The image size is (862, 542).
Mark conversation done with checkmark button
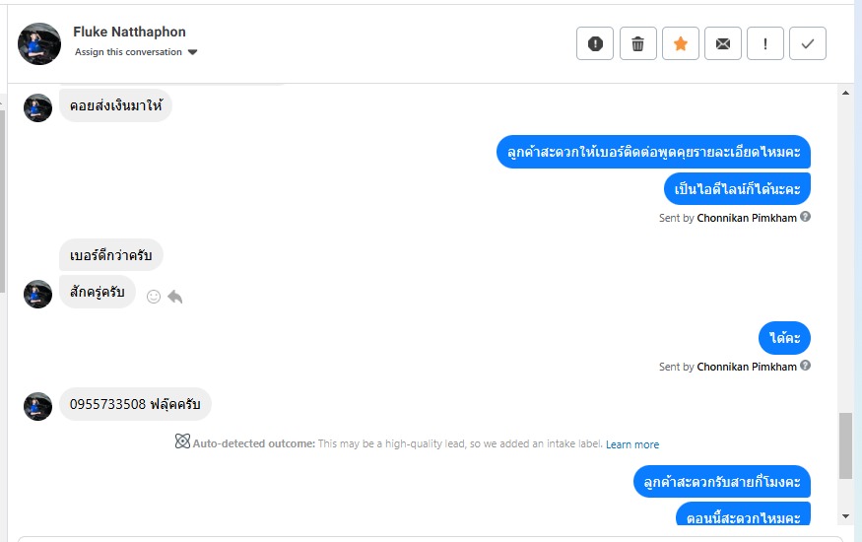pyautogui.click(x=808, y=43)
